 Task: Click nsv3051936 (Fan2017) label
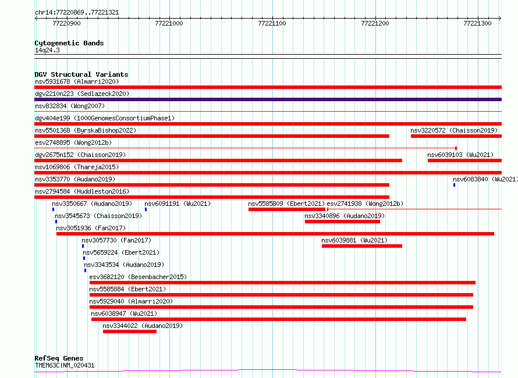(91, 228)
